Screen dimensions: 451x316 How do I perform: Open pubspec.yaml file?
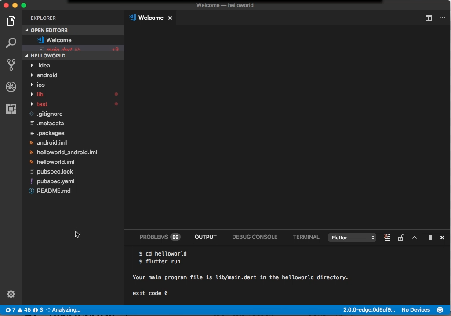click(73, 181)
